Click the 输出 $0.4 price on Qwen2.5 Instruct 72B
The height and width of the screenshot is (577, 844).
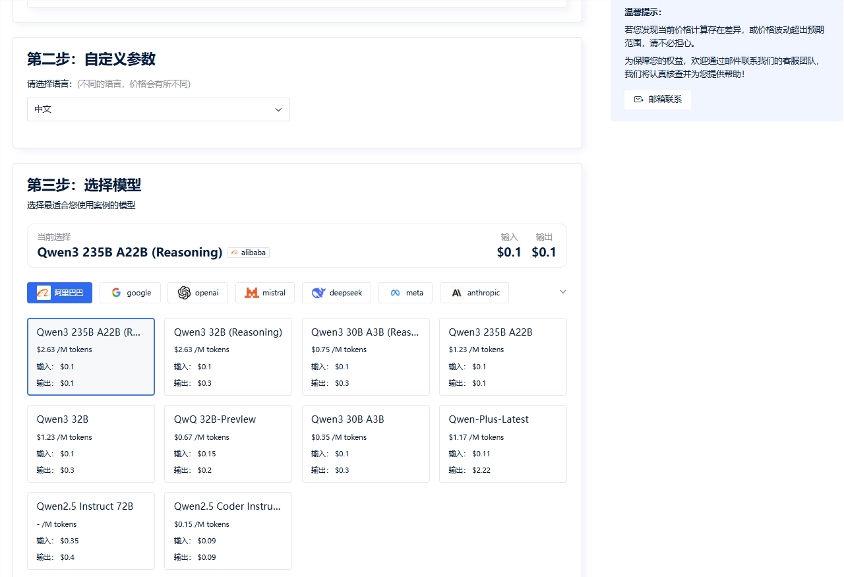tap(55, 557)
